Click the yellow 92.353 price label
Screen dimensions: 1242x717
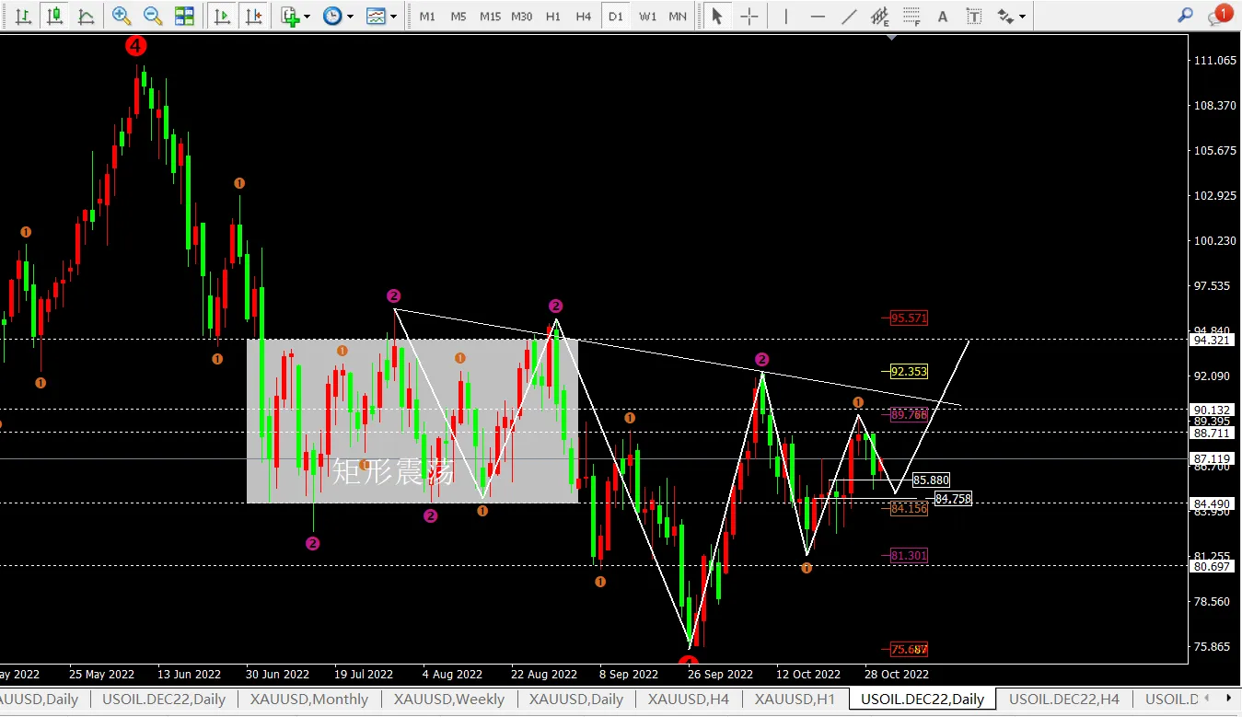(x=910, y=372)
